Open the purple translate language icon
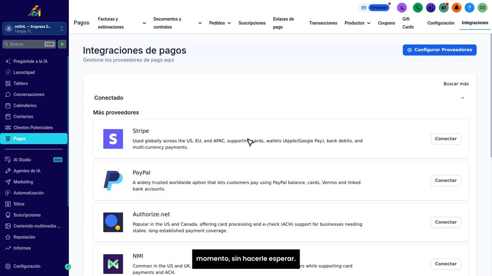492x276 pixels. point(402,8)
